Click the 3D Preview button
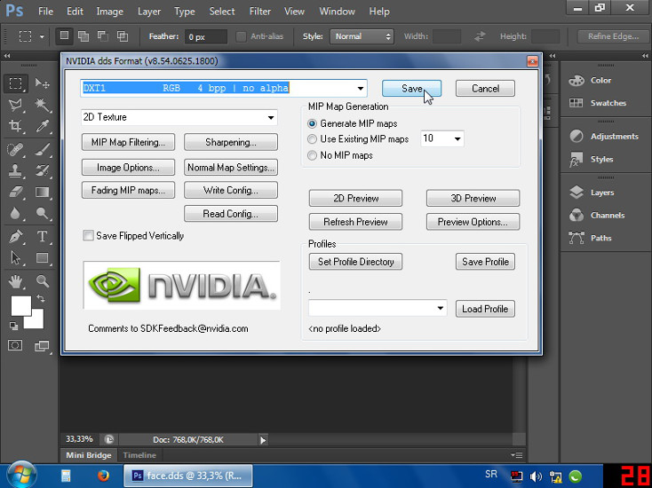Viewport: 652px width, 488px height. pyautogui.click(x=473, y=198)
